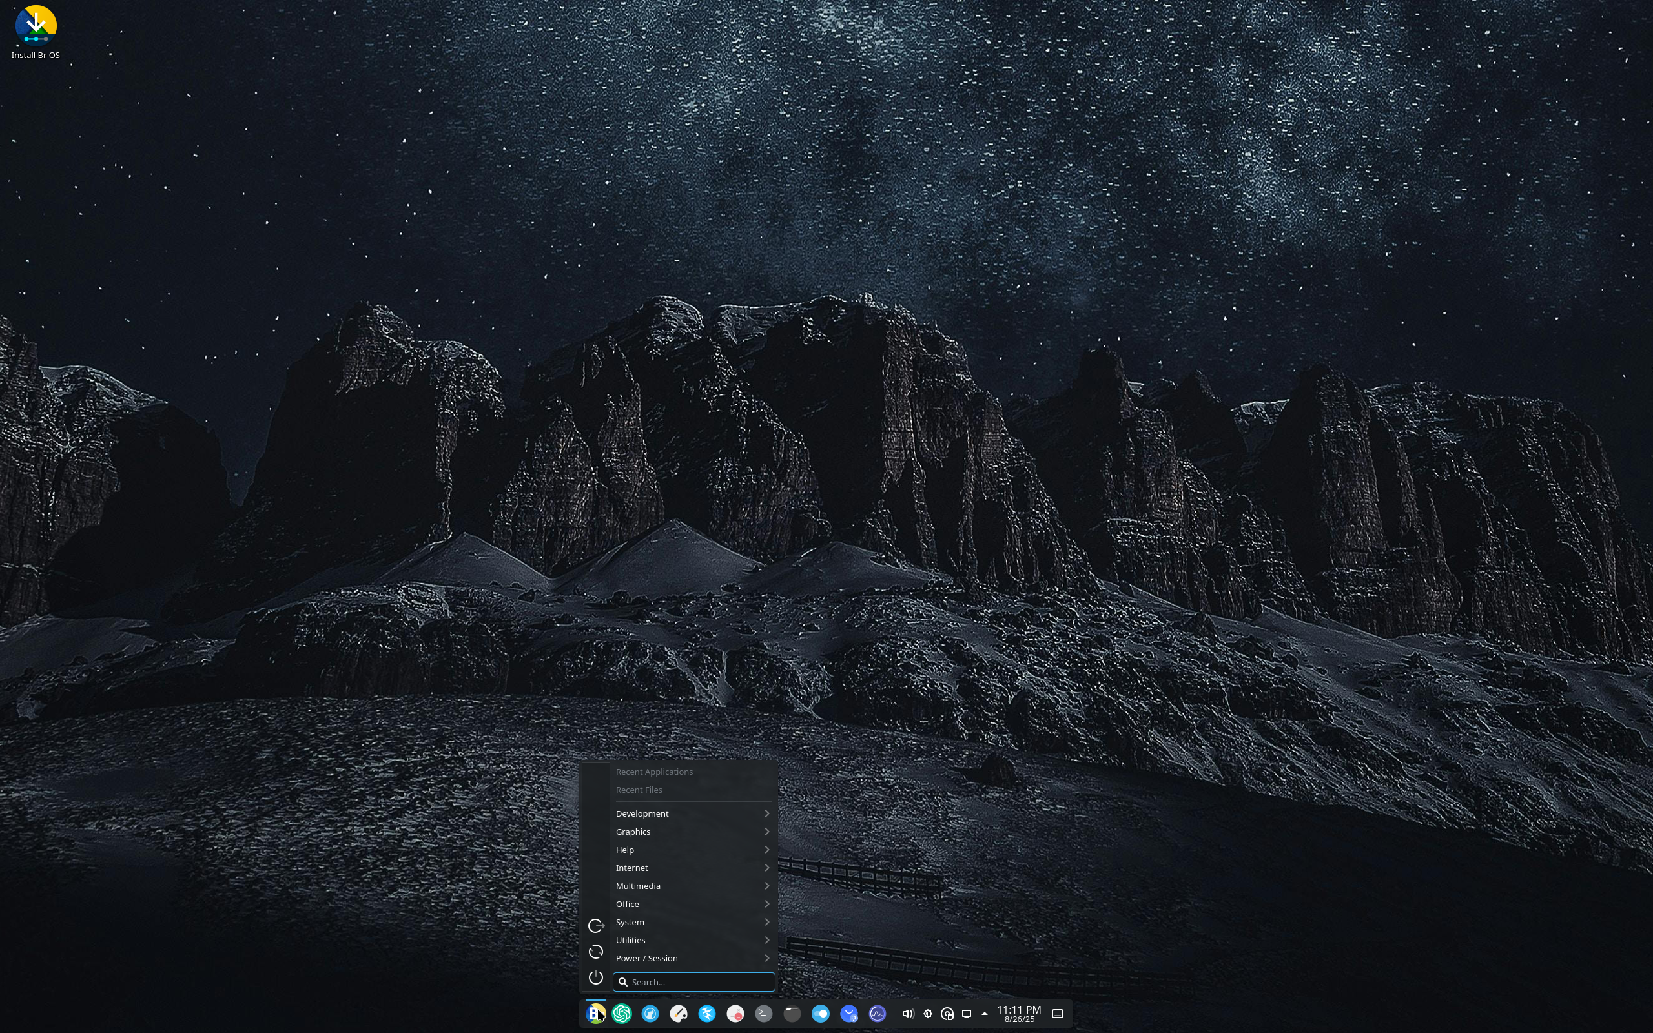The width and height of the screenshot is (1653, 1033).
Task: Toggle the show desktop button at taskbar end
Action: click(1056, 1013)
